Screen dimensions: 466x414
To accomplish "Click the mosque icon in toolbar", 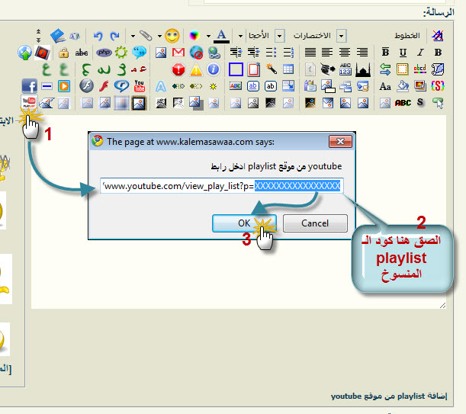I will click(364, 69).
